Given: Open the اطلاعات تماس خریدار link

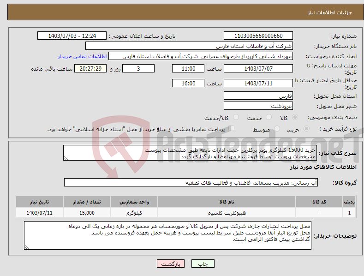Looking at the screenshot, I should [82, 56].
